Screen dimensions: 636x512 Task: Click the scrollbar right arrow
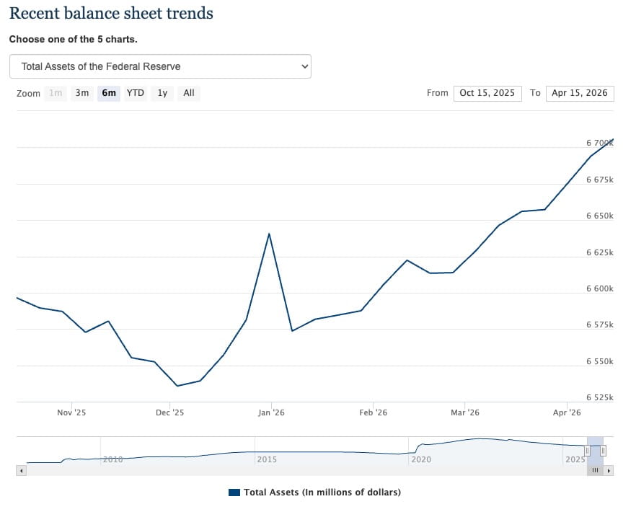[609, 470]
